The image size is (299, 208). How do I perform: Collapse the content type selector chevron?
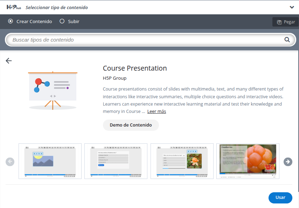click(292, 7)
